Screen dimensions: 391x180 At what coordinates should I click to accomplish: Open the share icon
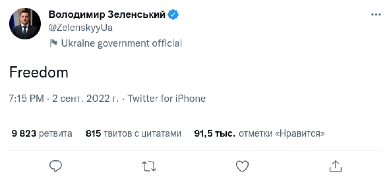[x=336, y=165]
